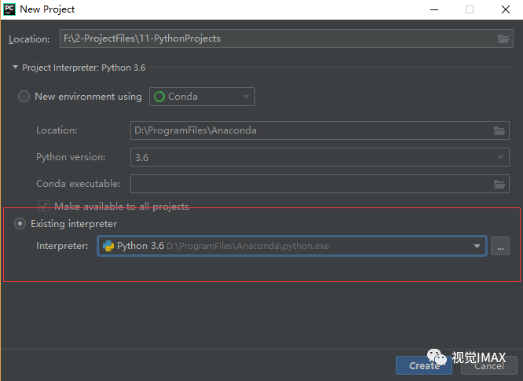This screenshot has height=381, width=523.
Task: Select the New environment using radio button
Action: 24,97
